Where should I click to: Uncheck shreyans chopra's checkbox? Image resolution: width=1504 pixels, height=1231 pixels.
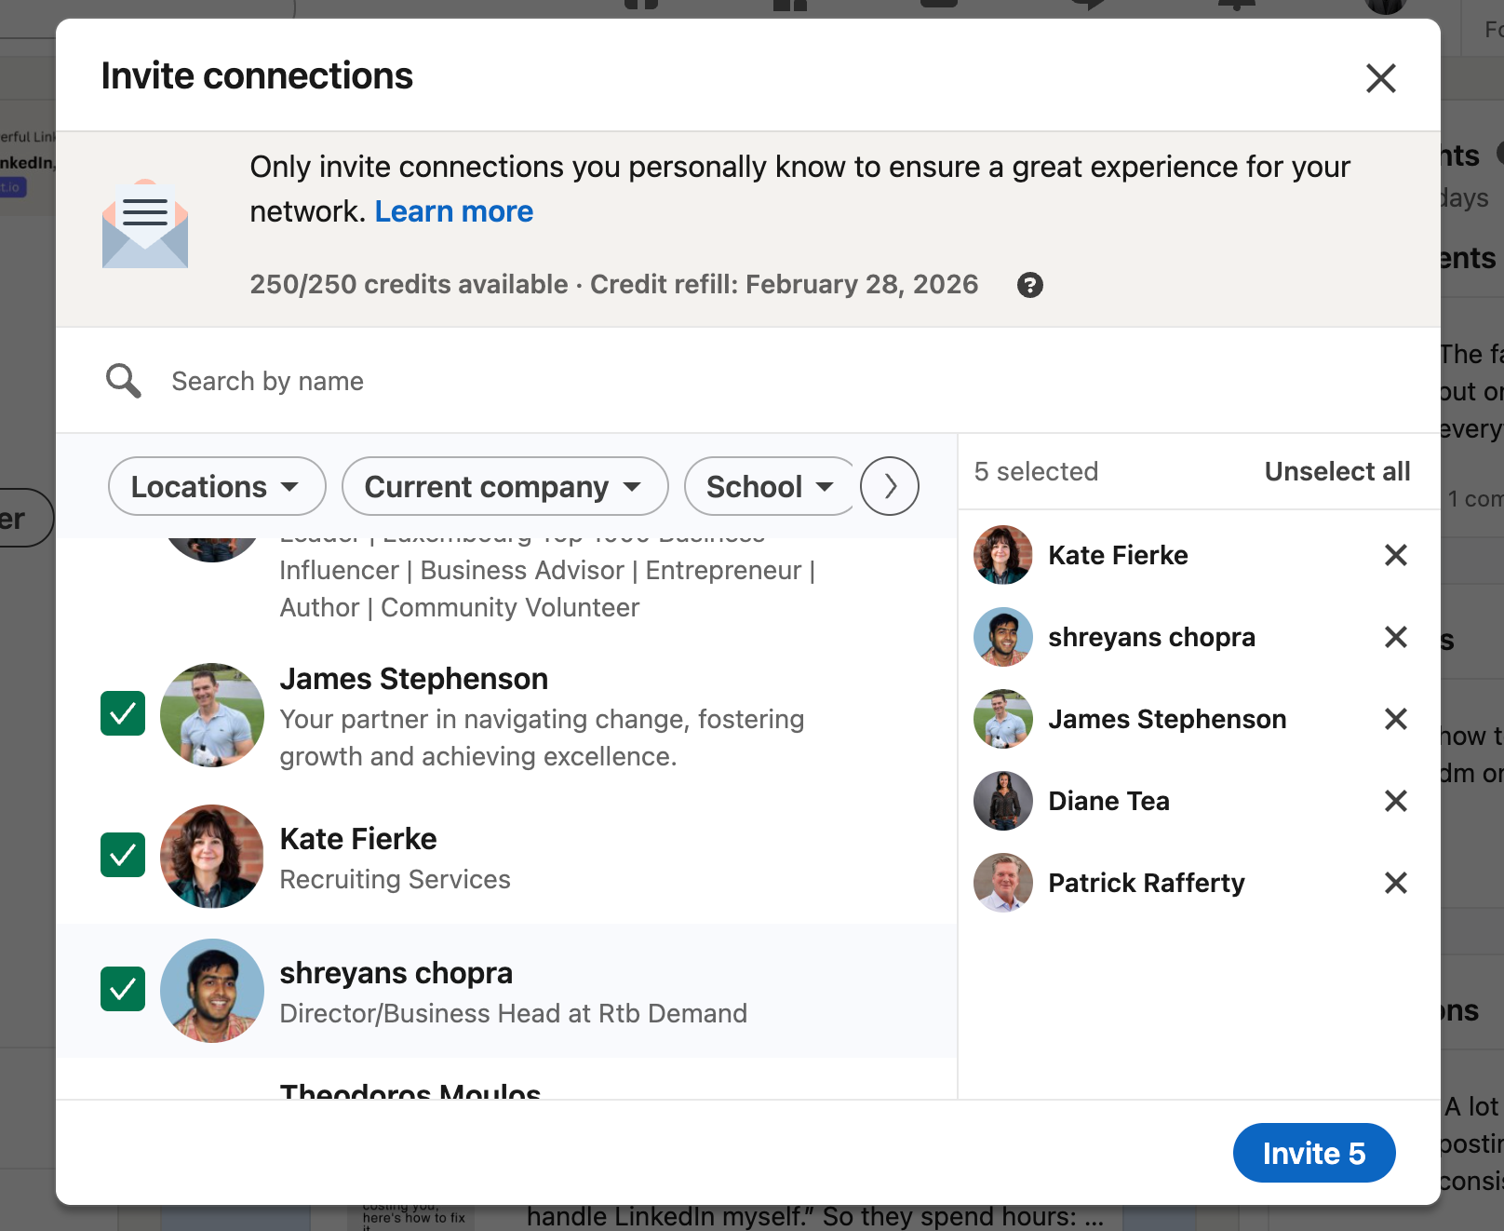point(123,989)
